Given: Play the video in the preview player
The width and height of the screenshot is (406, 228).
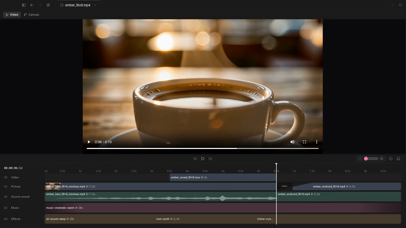Looking at the screenshot, I should [89, 142].
